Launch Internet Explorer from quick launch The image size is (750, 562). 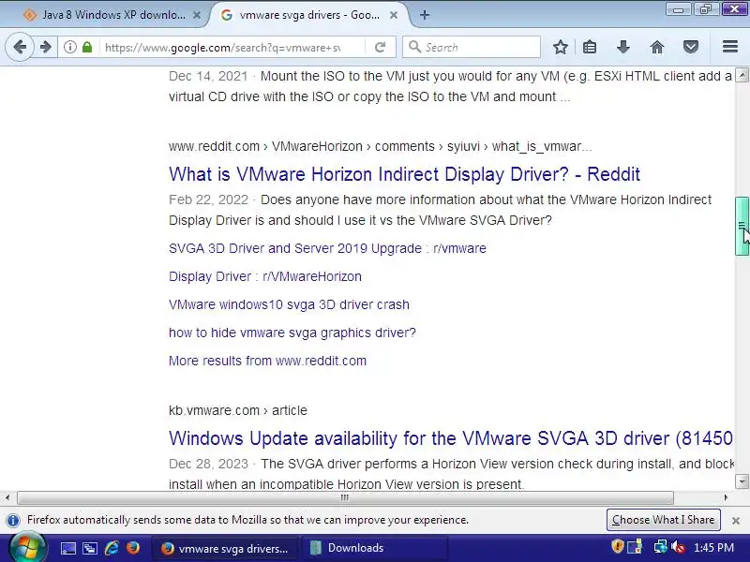(112, 548)
